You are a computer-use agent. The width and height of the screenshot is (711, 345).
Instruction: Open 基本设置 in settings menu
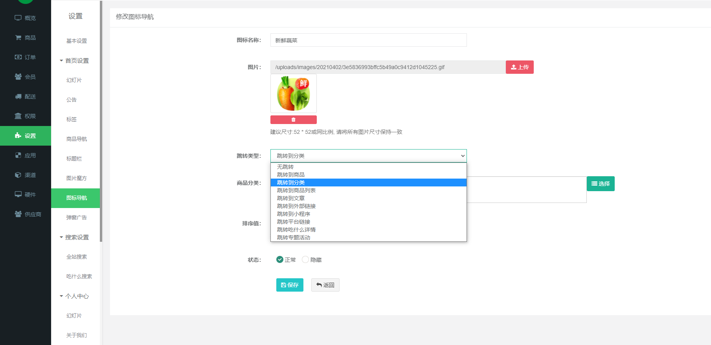point(76,41)
